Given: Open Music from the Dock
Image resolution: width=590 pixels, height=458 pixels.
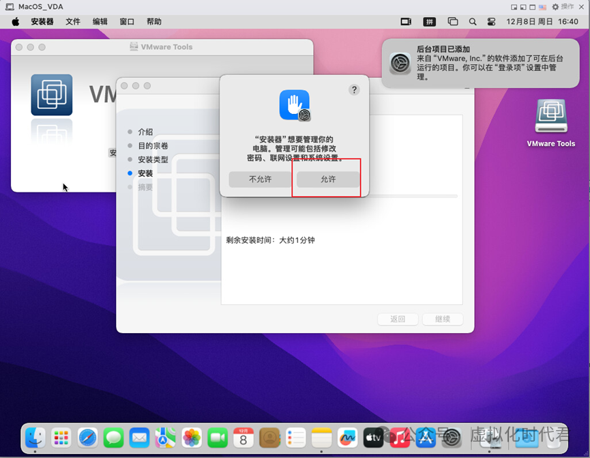Looking at the screenshot, I should [x=399, y=438].
